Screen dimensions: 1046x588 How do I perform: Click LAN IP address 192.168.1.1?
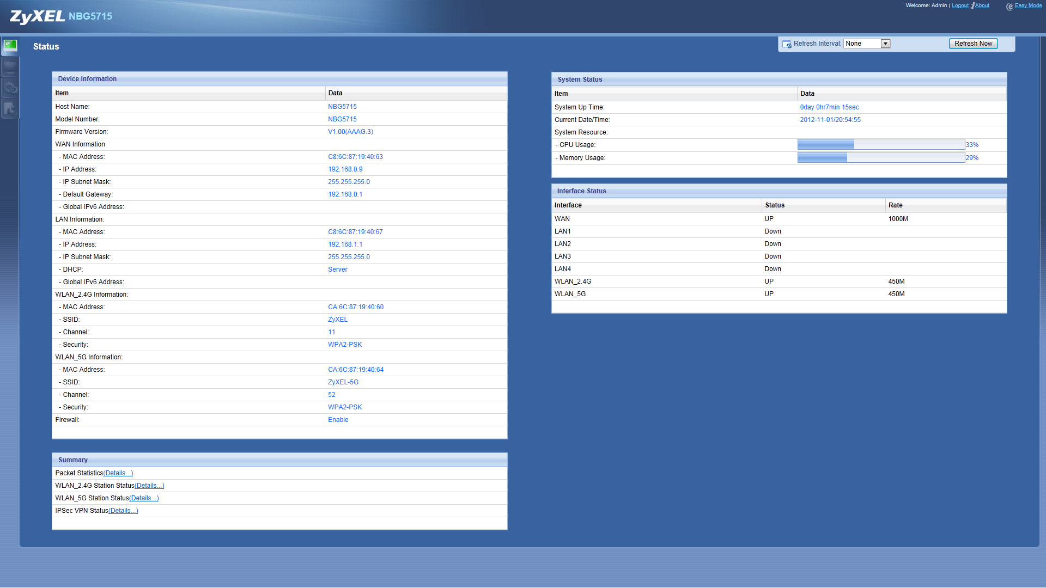(x=345, y=244)
